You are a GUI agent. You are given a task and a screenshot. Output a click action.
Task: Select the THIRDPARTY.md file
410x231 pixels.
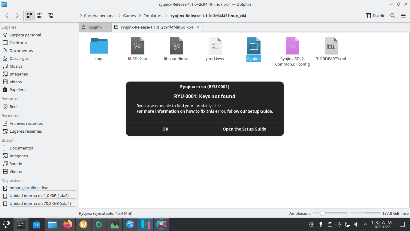pos(331,49)
